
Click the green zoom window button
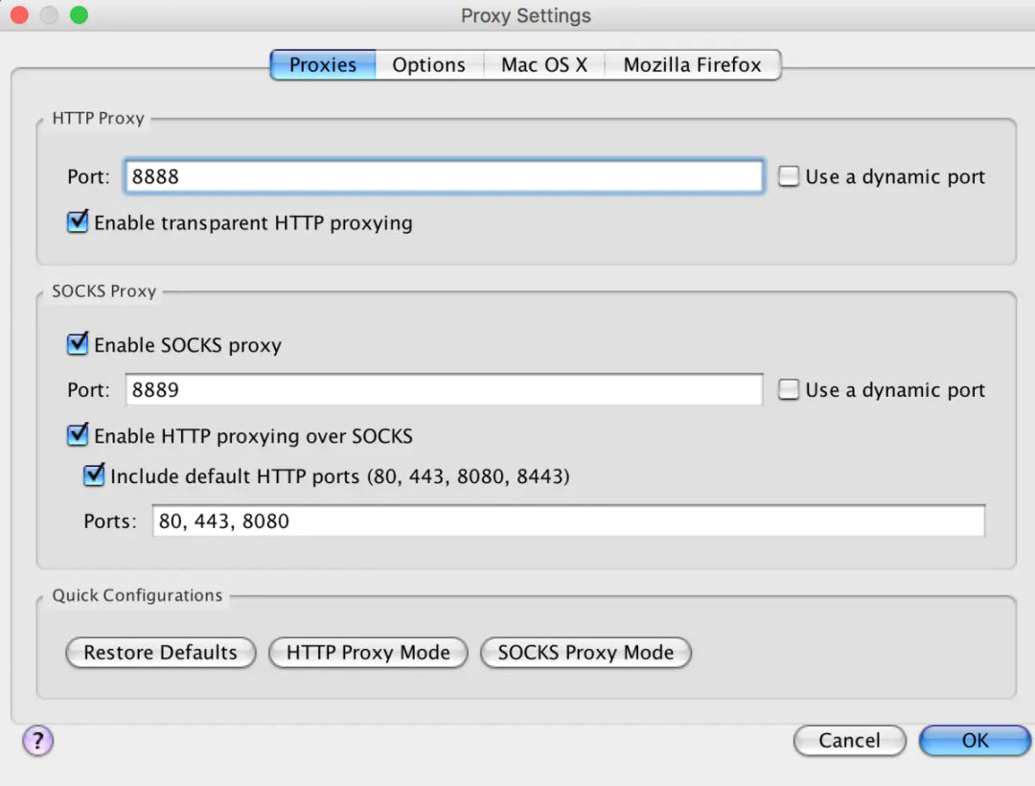point(79,15)
